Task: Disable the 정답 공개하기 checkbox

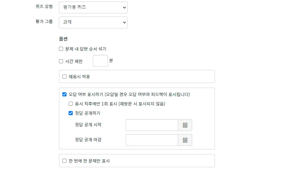Action: pos(71,113)
